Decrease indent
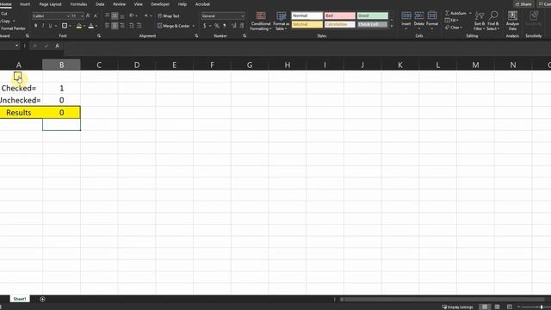The width and height of the screenshot is (551, 310). [x=132, y=26]
